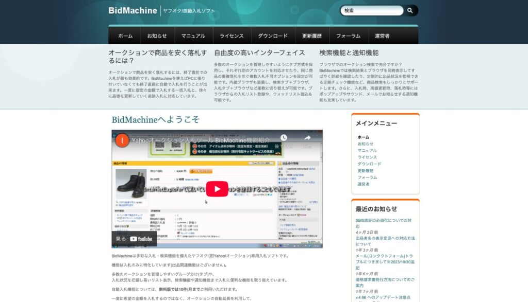Screen dimensions: 528x302
Task: Select 更新履歴 in the メインメニュー sidebar
Action: pyautogui.click(x=366, y=171)
